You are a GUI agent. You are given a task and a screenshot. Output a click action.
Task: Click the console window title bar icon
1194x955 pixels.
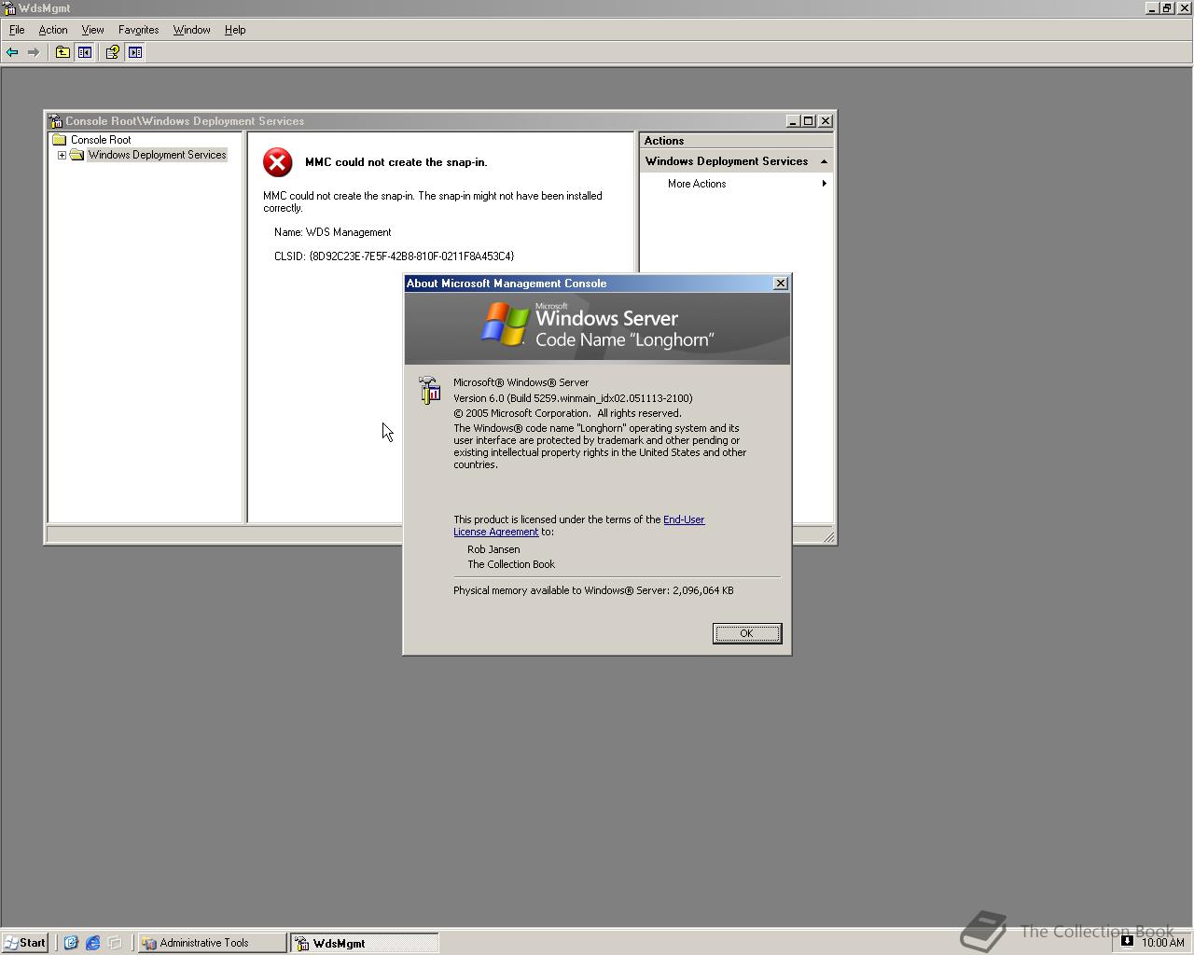pos(55,121)
